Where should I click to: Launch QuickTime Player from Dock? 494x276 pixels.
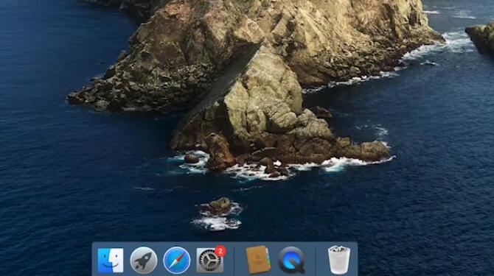pyautogui.click(x=291, y=261)
